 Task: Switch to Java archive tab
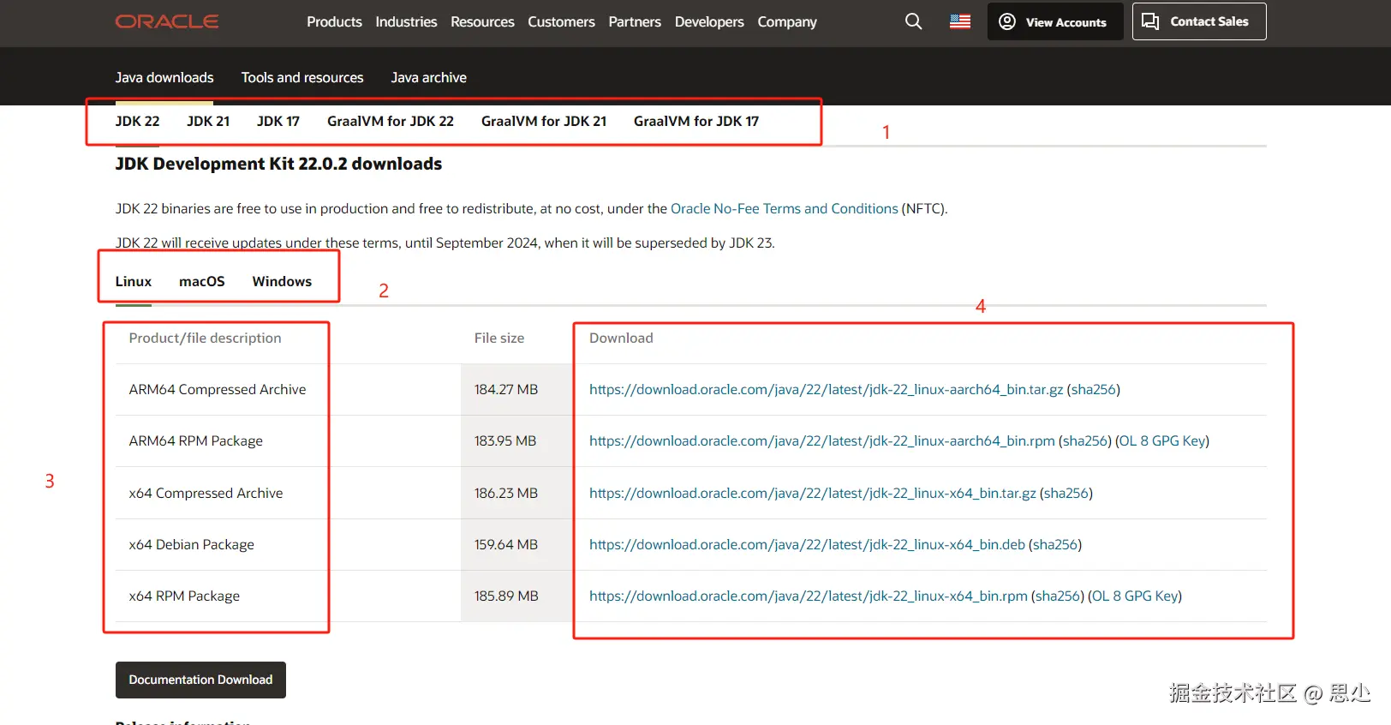click(x=429, y=77)
